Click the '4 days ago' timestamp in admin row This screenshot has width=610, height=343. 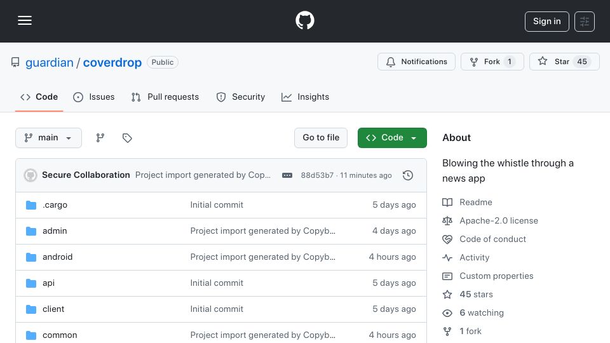pos(394,231)
